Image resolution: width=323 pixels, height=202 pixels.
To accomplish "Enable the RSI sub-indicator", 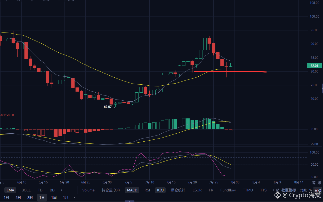I will click(147, 190).
